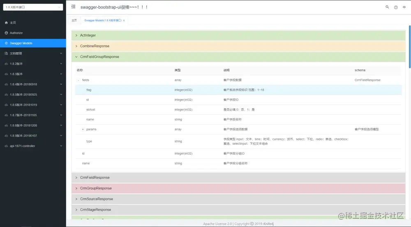Go to 主页 in the sidebar
The image size is (411, 227).
click(x=33, y=23)
